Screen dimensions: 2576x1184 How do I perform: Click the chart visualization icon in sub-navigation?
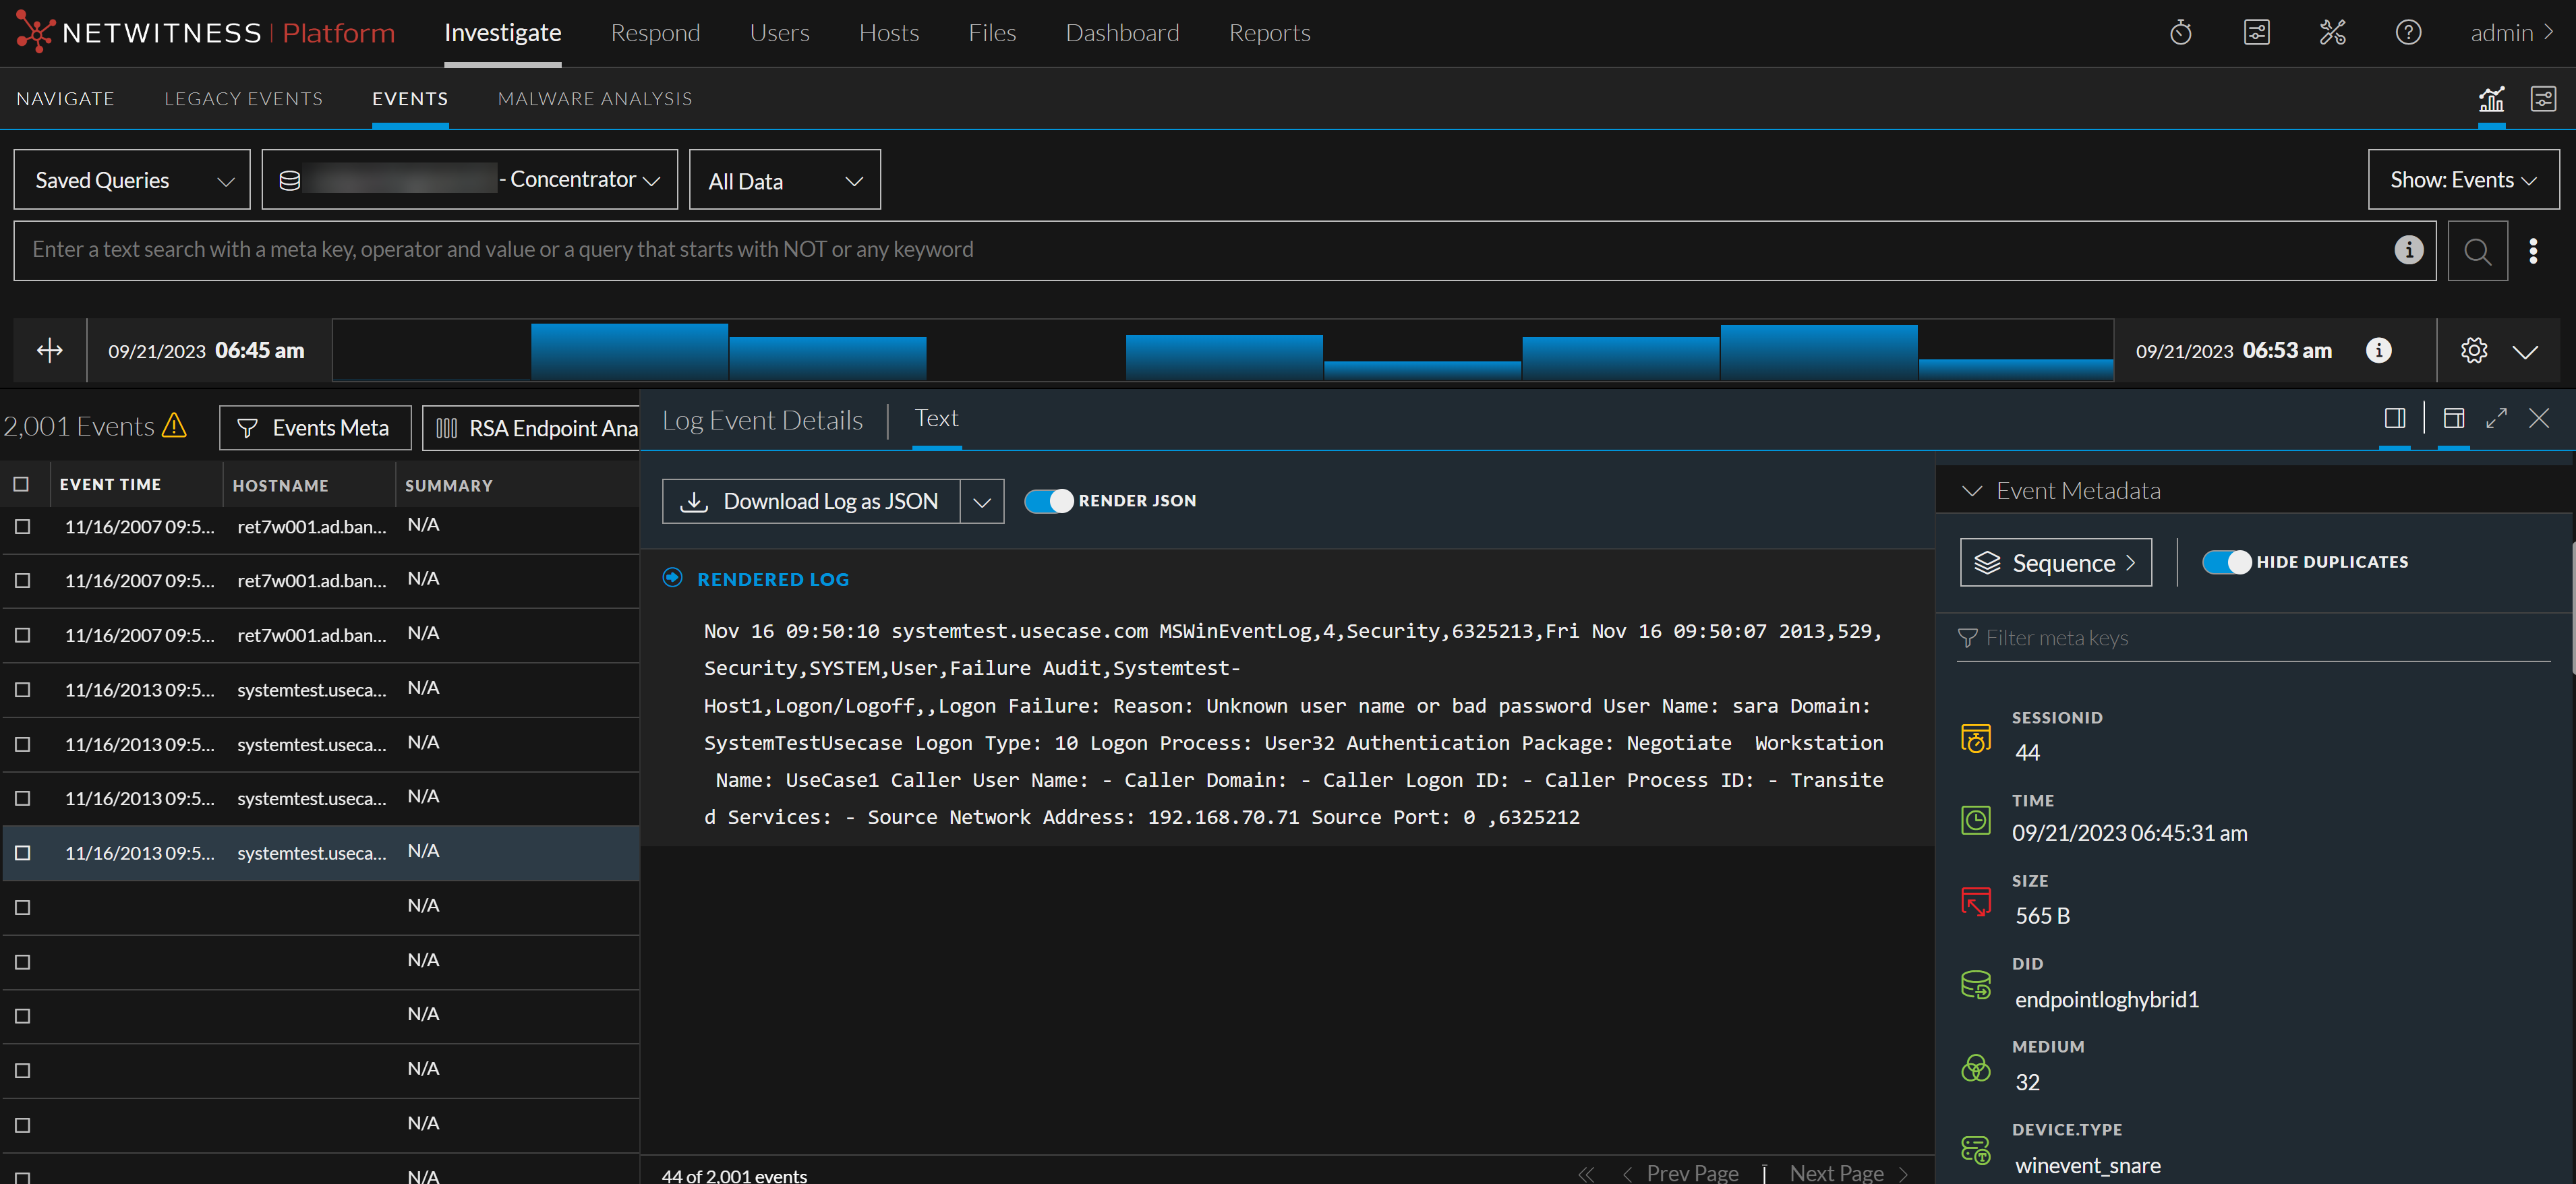click(2491, 99)
